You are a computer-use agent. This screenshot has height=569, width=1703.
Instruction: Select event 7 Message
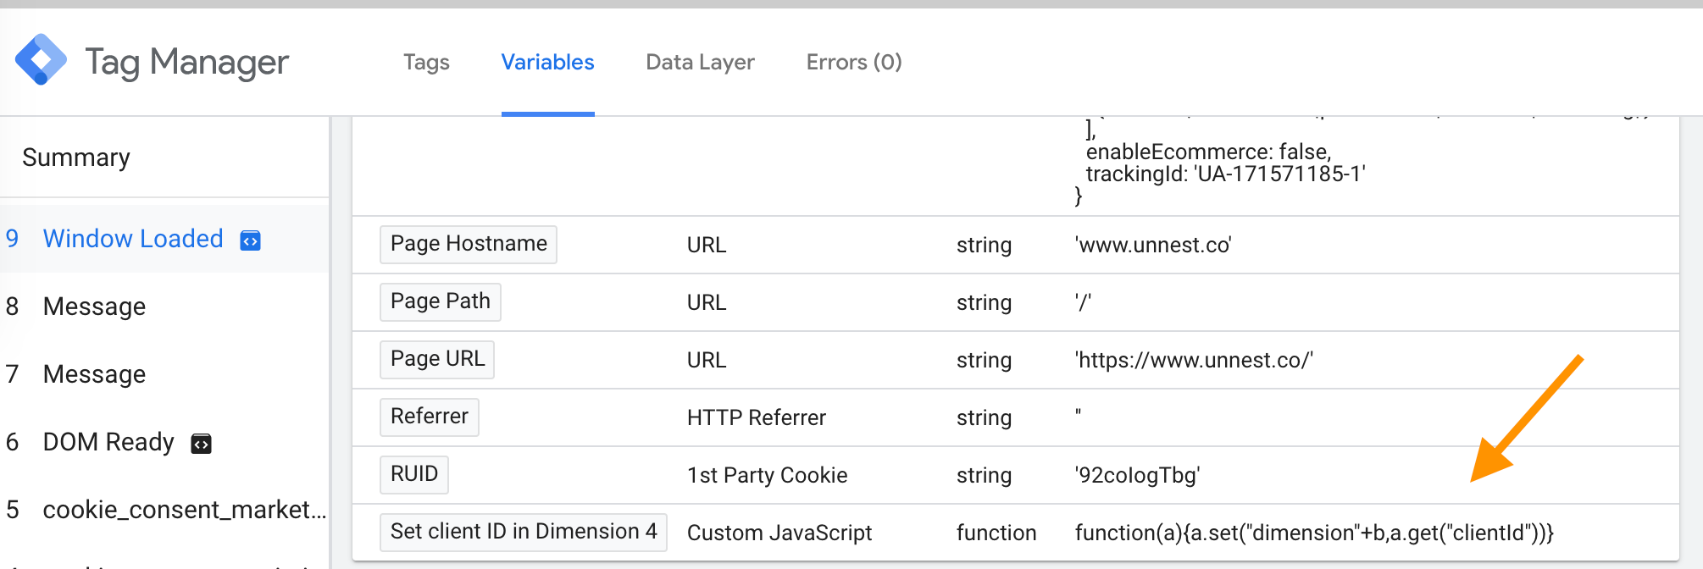point(164,374)
